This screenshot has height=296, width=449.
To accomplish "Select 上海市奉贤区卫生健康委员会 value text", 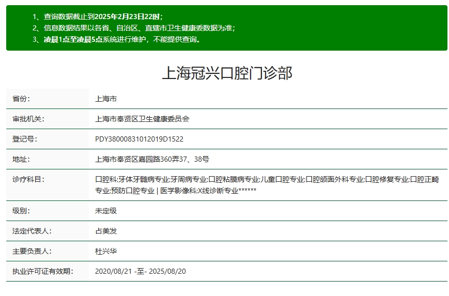I will click(142, 119).
